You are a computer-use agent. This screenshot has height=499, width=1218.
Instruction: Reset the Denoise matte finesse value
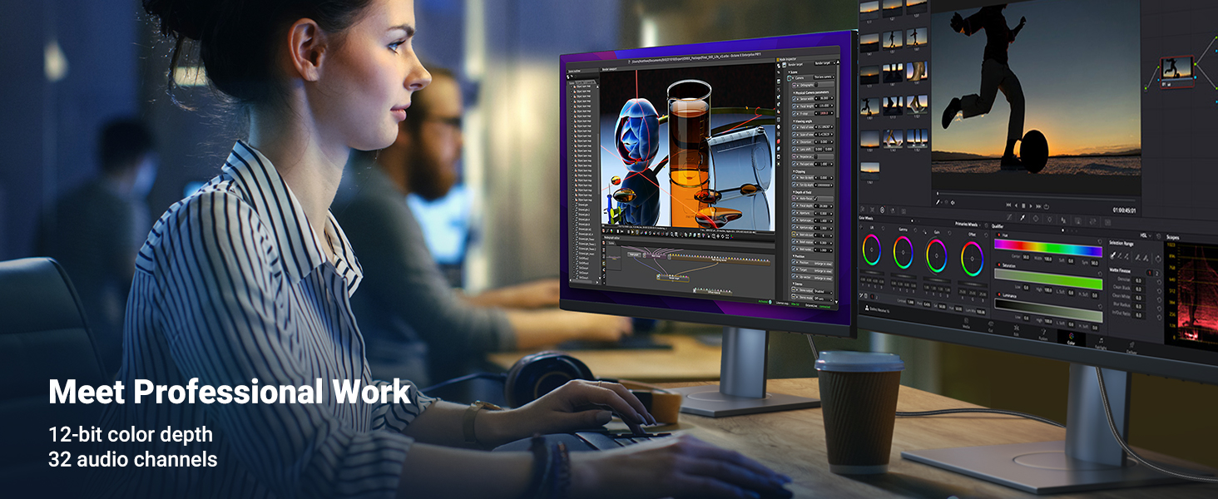point(1160,280)
